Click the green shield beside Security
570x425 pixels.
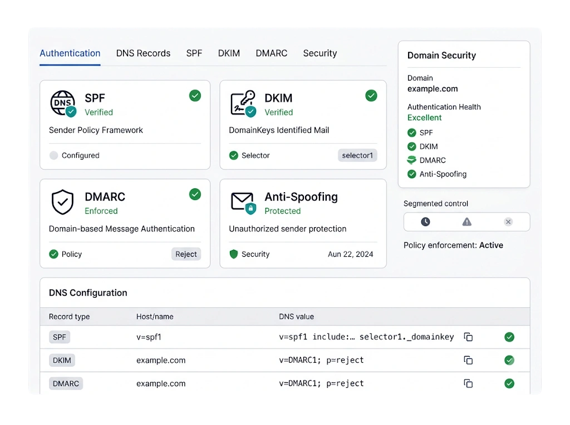point(233,254)
